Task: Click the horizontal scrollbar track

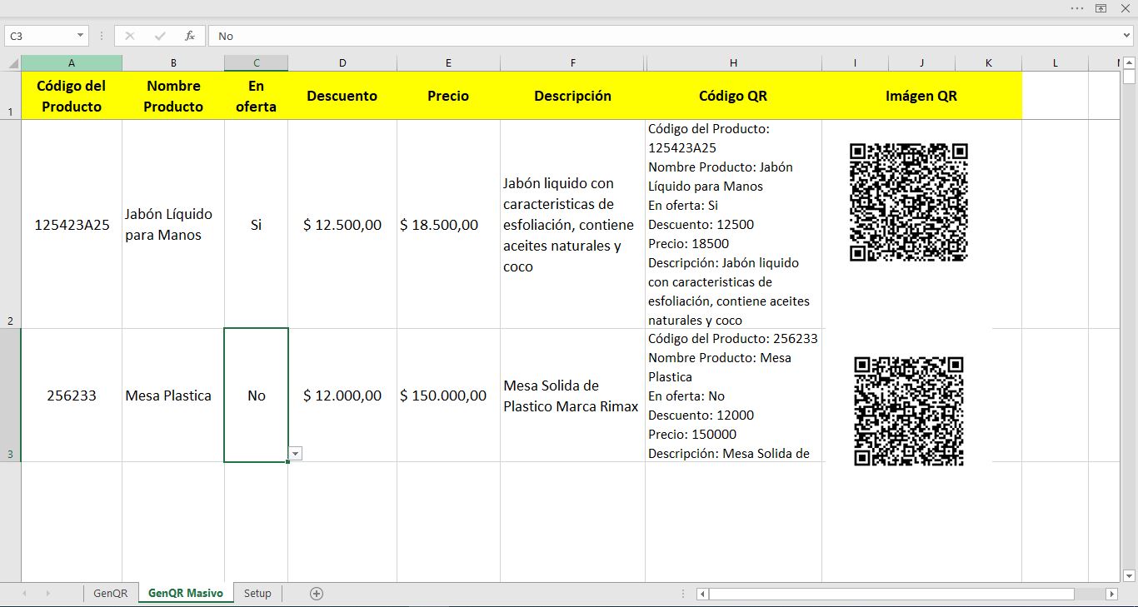Action: tap(1090, 594)
